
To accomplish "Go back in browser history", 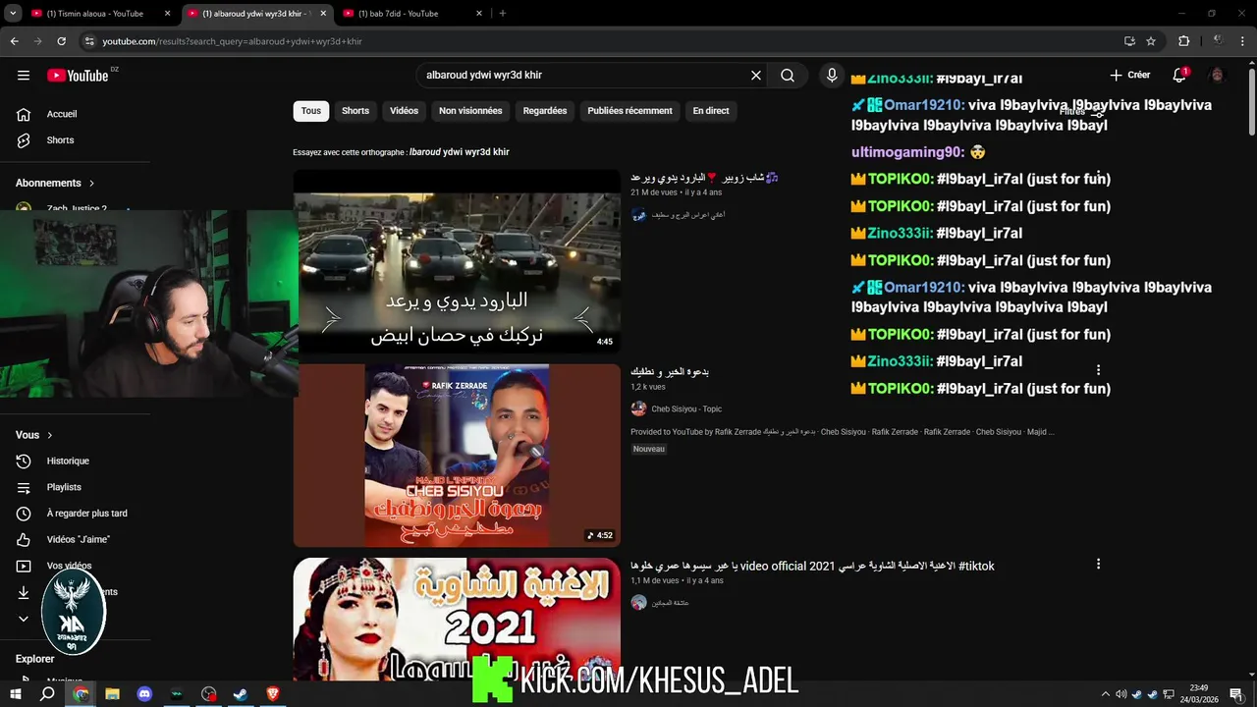I will (x=14, y=41).
